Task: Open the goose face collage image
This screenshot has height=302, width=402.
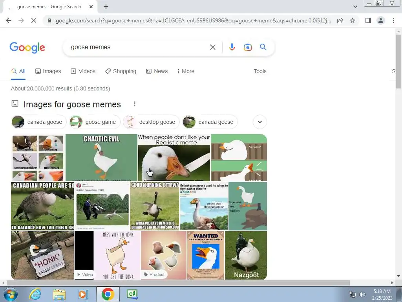Action: pos(38,158)
